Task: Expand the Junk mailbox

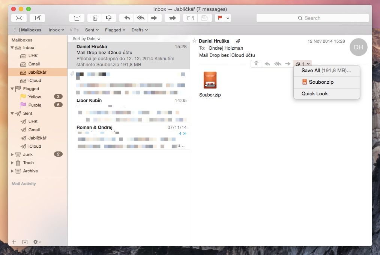Action: (x=12, y=154)
